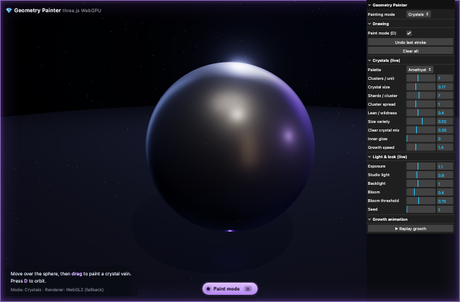Click the Cluster spread value field

(445, 104)
